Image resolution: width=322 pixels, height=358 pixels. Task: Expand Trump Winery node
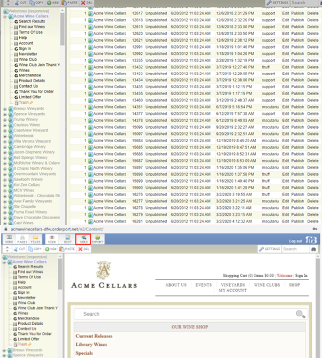point(5,120)
